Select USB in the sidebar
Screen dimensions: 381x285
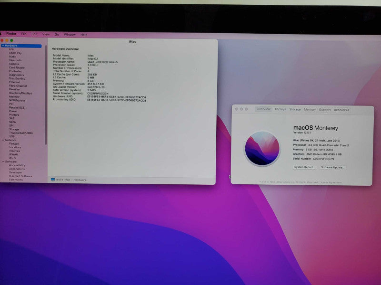(12, 136)
